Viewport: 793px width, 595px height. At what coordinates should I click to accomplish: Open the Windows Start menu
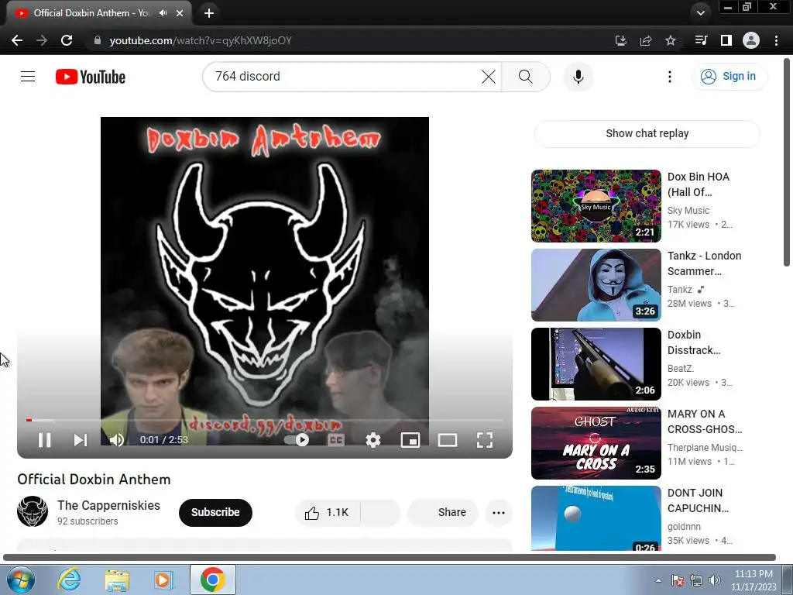pyautogui.click(x=20, y=580)
